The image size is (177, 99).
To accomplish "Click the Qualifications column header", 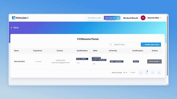I will click(x=82, y=51).
